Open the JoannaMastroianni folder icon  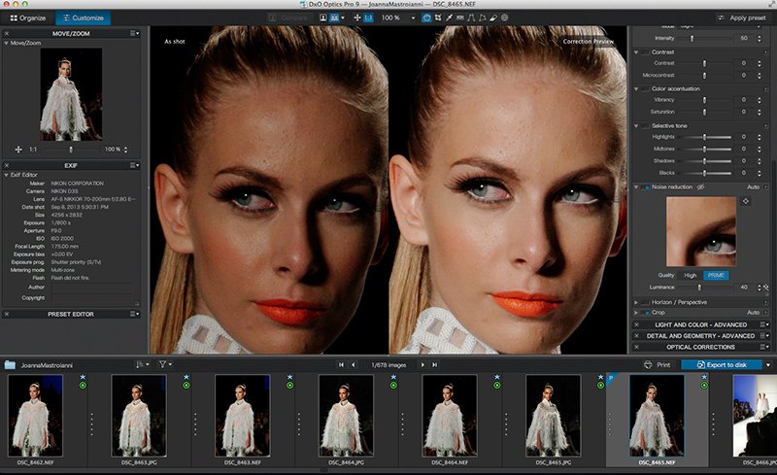(10, 365)
